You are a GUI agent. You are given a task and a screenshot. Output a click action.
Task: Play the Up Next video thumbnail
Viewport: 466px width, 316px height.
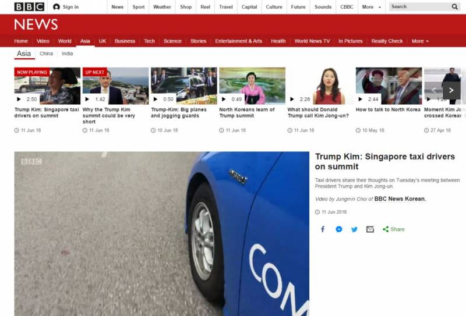click(115, 86)
